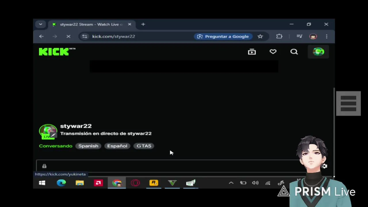Image resolution: width=368 pixels, height=207 pixels.
Task: Select the Spanish tag
Action: [88, 146]
